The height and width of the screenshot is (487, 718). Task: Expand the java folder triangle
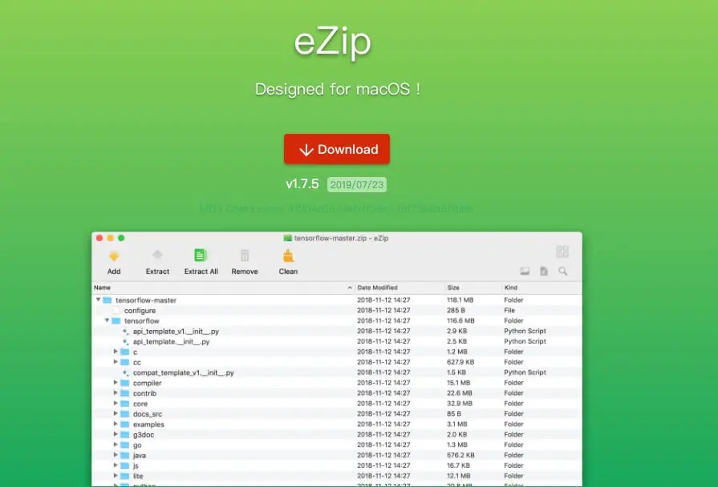(116, 455)
